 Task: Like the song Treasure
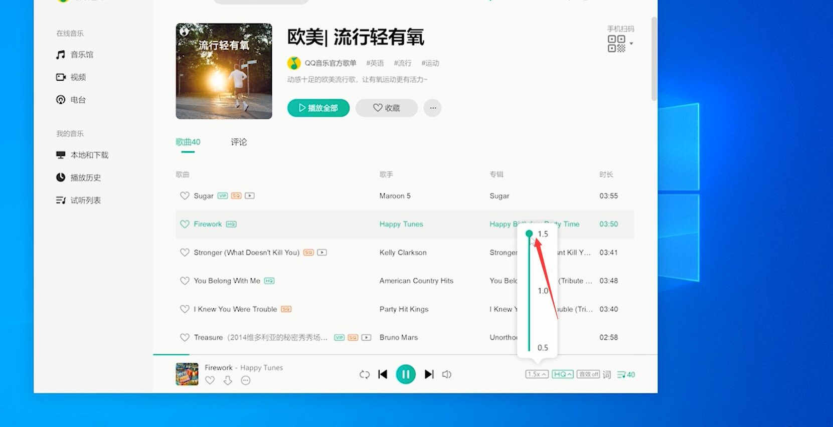[185, 337]
